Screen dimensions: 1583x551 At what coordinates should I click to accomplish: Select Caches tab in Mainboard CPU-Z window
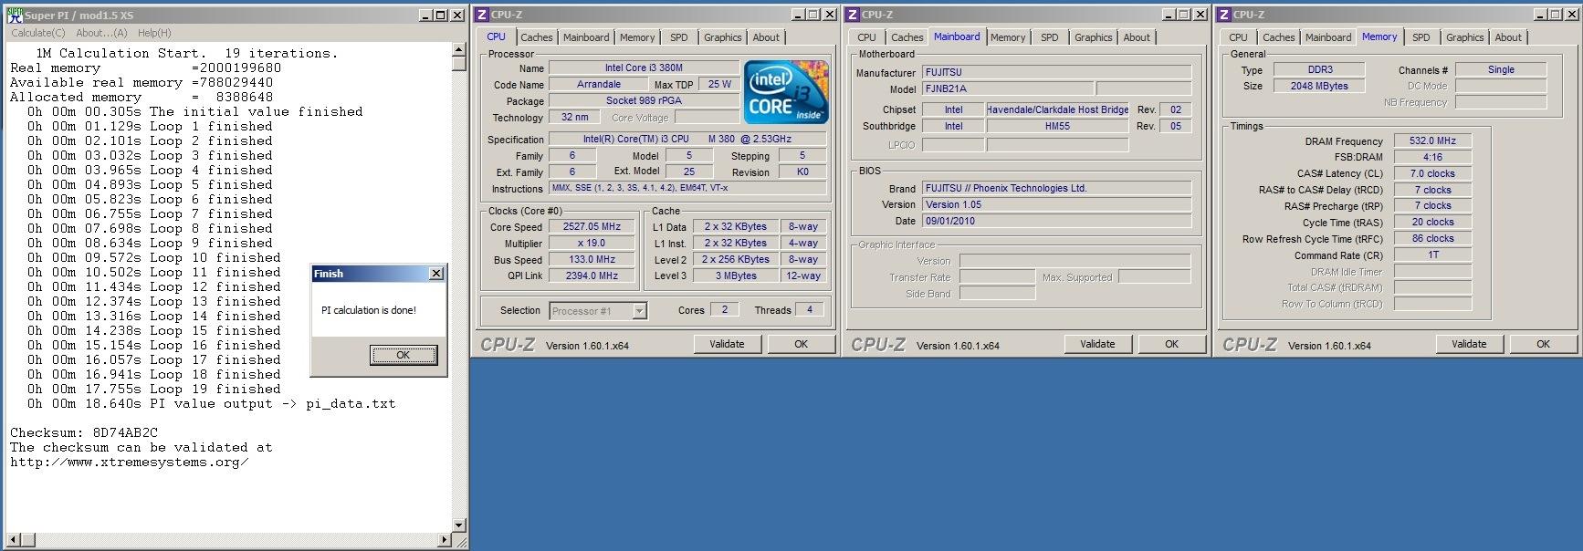pos(907,37)
